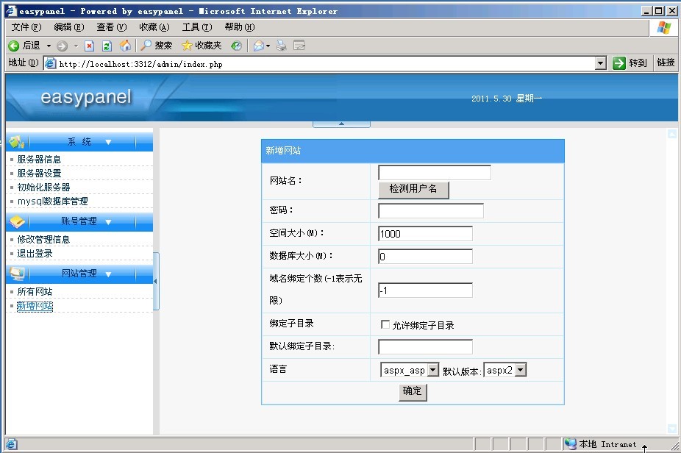Open 初始化服务器 link

(x=43, y=188)
